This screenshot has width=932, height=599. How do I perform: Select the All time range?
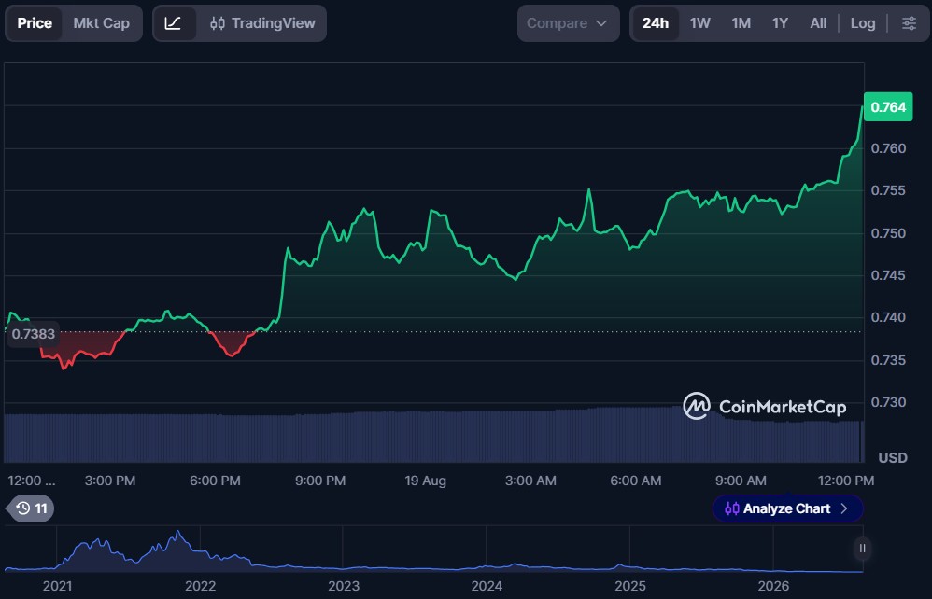[x=818, y=23]
